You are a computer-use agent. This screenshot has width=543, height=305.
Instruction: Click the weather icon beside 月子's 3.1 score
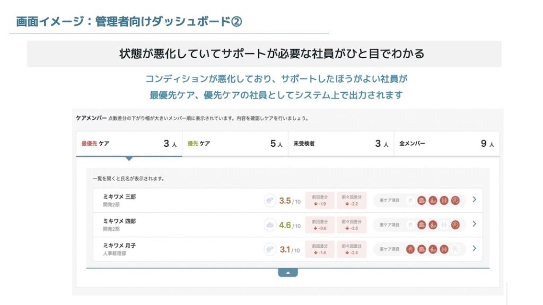click(x=270, y=249)
